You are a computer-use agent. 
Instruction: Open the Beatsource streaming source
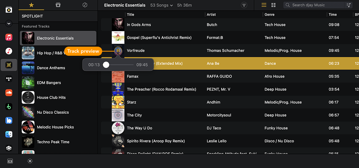click(x=9, y=121)
